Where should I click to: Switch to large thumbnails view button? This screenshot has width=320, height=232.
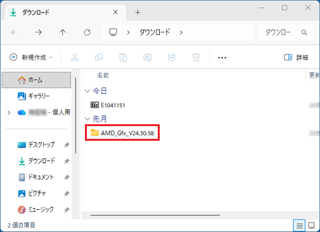(x=311, y=226)
